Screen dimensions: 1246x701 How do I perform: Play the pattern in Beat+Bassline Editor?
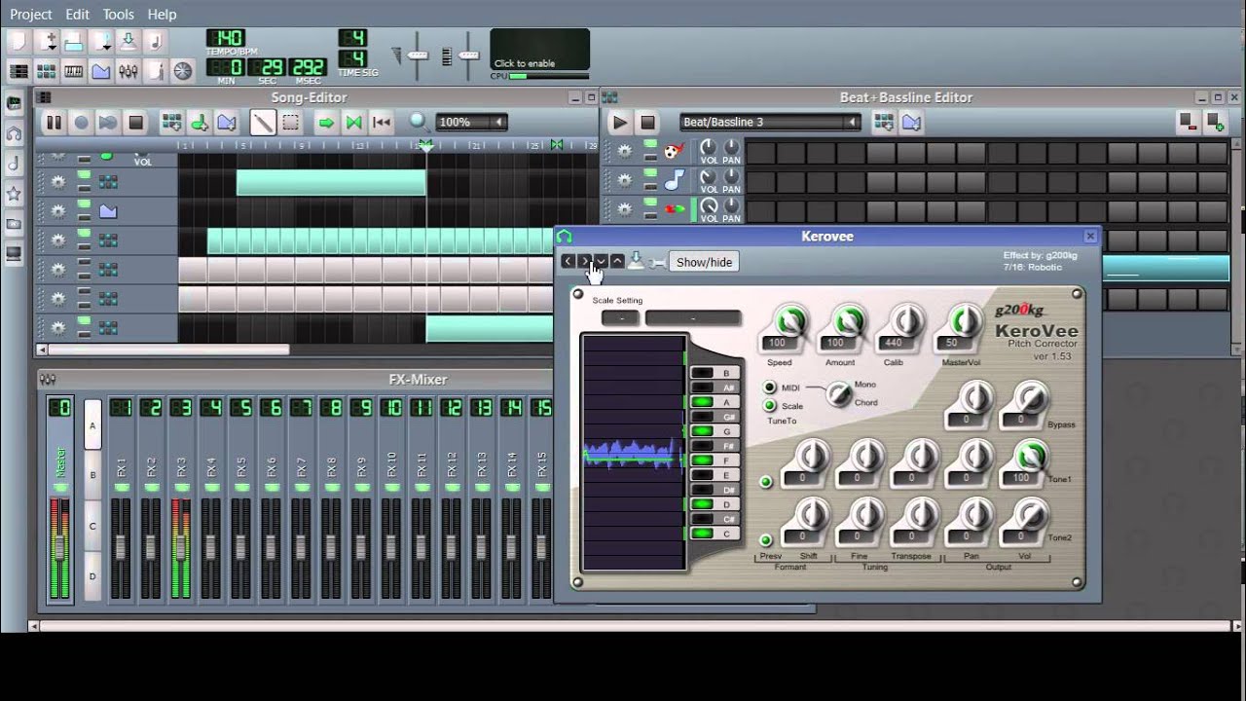coord(619,122)
